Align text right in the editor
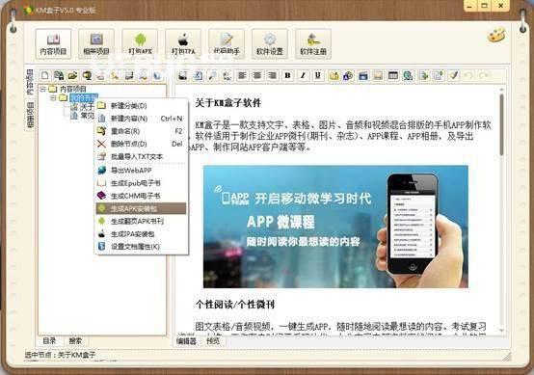 (273, 75)
